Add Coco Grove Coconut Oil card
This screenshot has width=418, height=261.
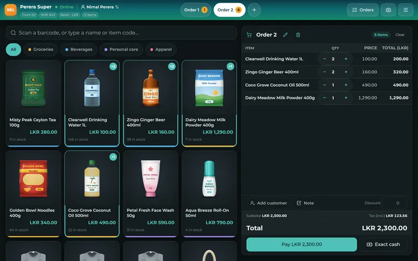coord(92,194)
